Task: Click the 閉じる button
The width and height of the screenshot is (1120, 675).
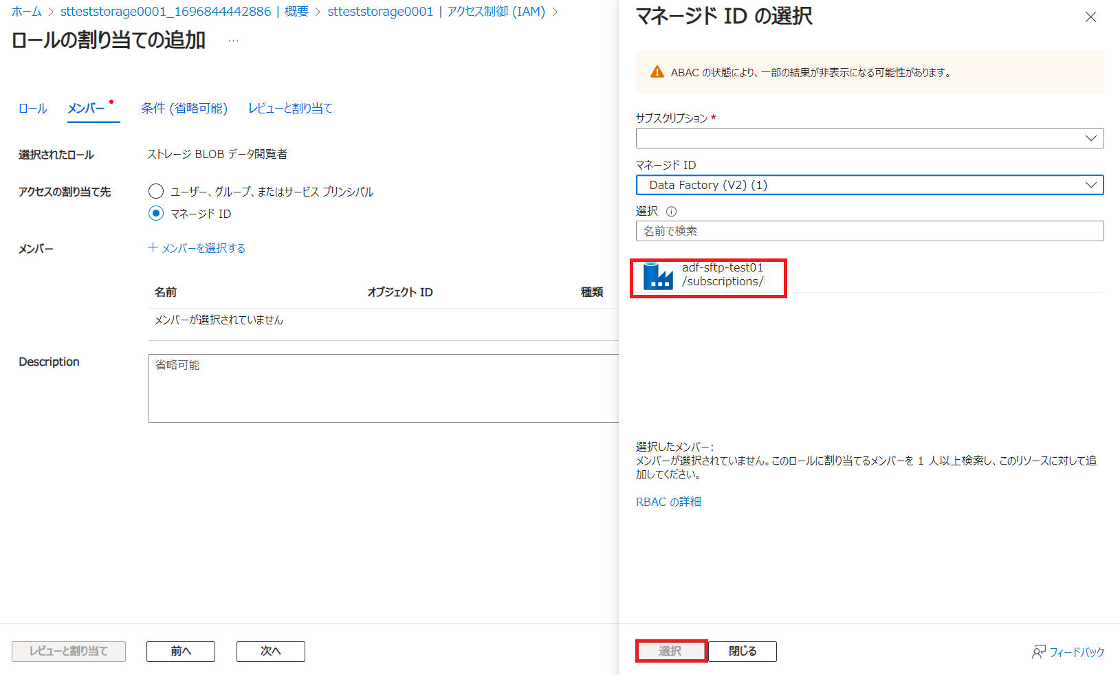Action: (743, 651)
